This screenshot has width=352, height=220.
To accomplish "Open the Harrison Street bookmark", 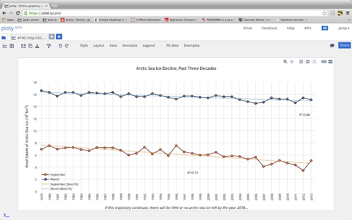I will pyautogui.click(x=255, y=20).
